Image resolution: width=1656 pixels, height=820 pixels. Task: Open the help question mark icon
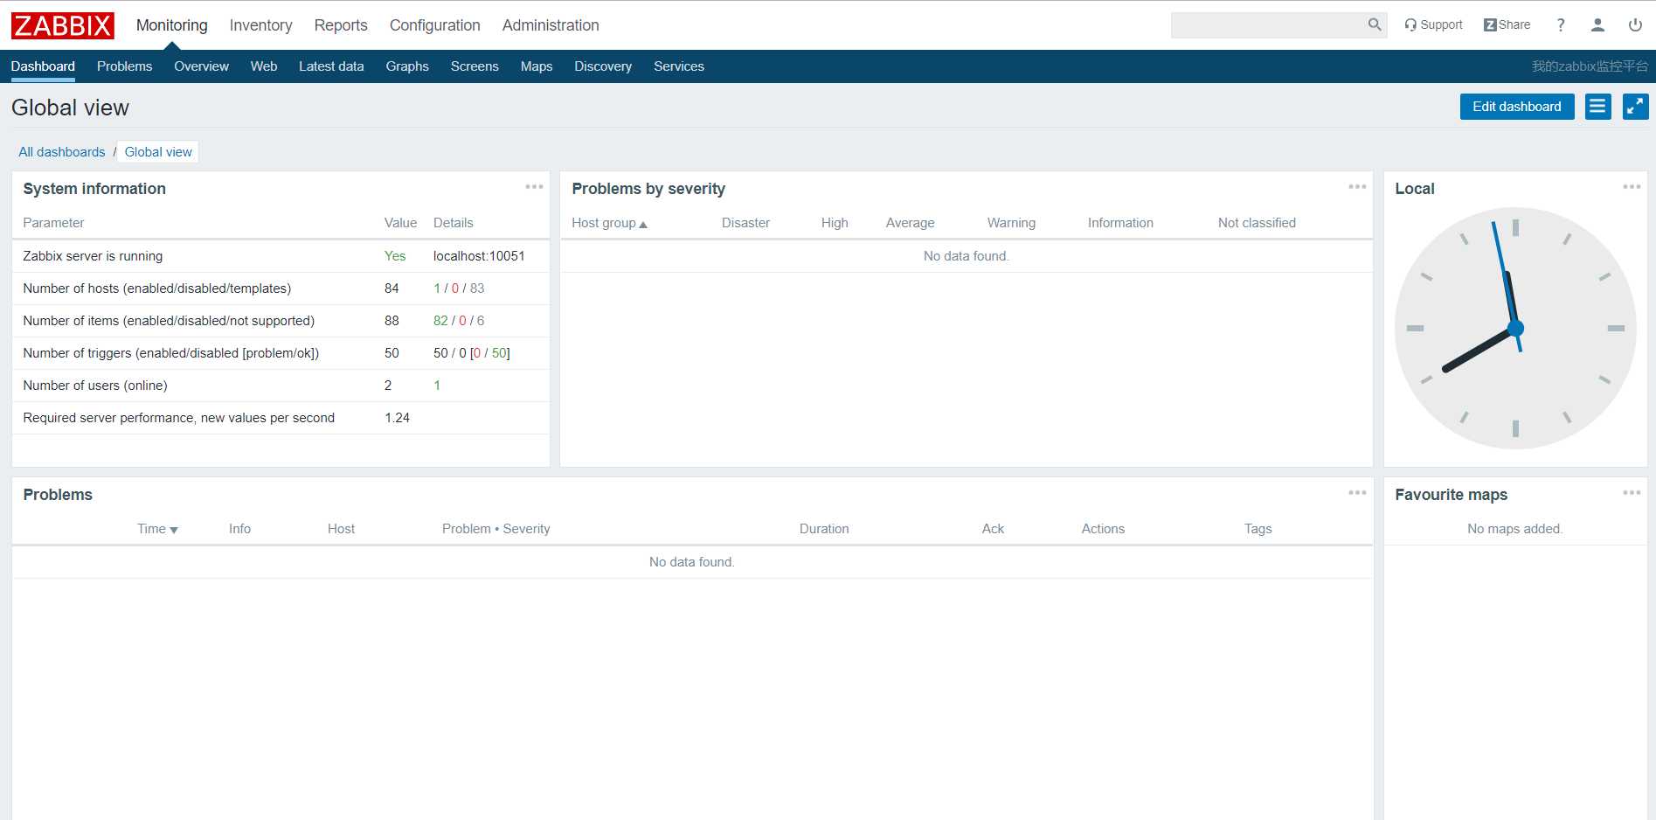click(x=1561, y=24)
